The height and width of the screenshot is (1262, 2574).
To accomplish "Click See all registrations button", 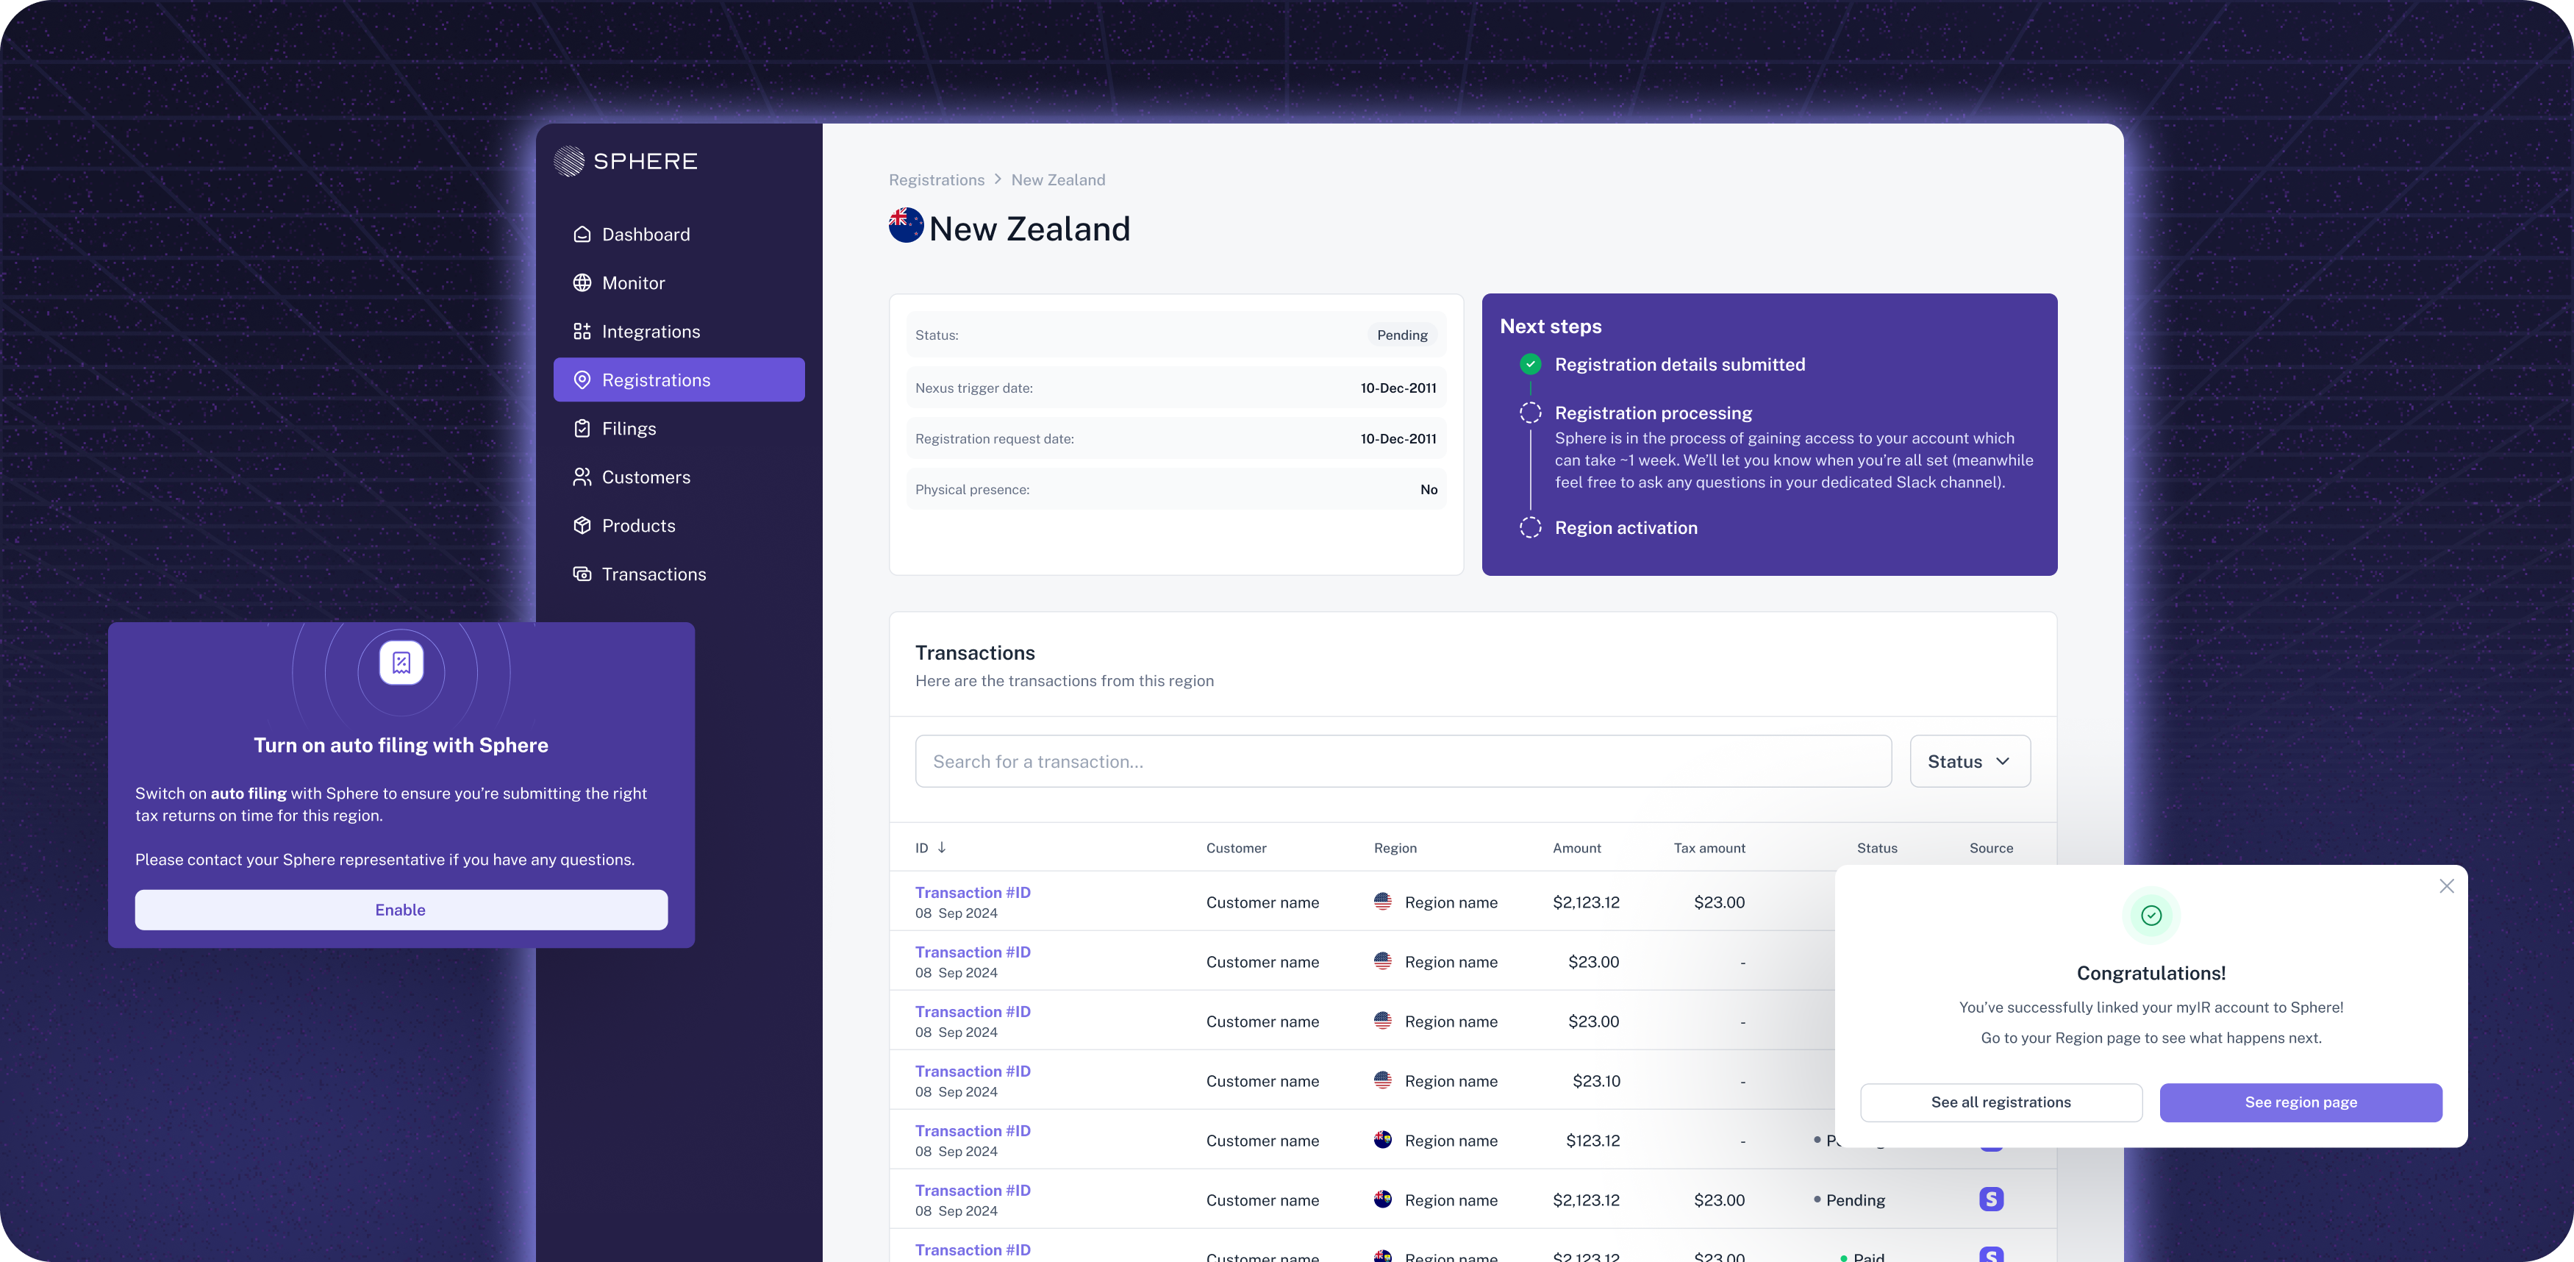I will coord(2001,1102).
